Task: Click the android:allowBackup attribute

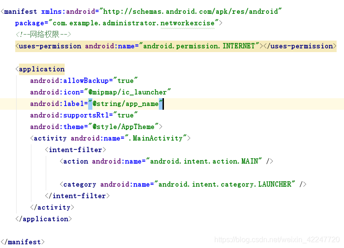Action: pyautogui.click(x=69, y=81)
